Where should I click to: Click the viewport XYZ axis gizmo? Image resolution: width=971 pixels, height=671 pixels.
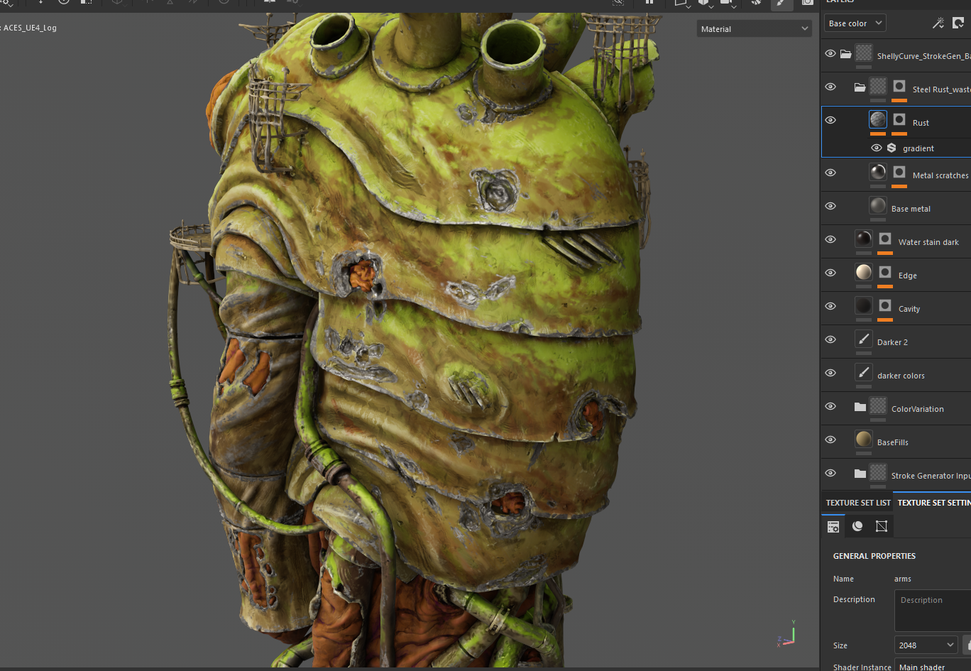click(787, 633)
